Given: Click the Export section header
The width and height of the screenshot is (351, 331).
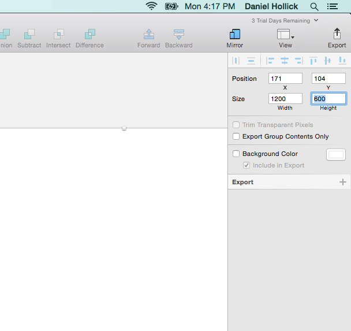Looking at the screenshot, I should pyautogui.click(x=289, y=182).
